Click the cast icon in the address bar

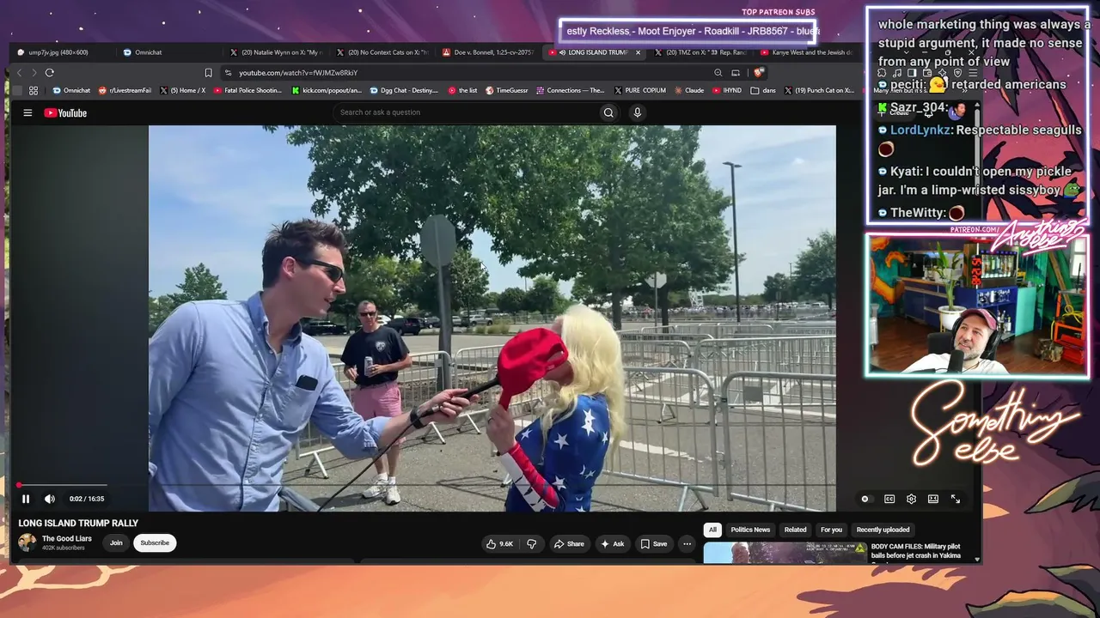pyautogui.click(x=736, y=73)
